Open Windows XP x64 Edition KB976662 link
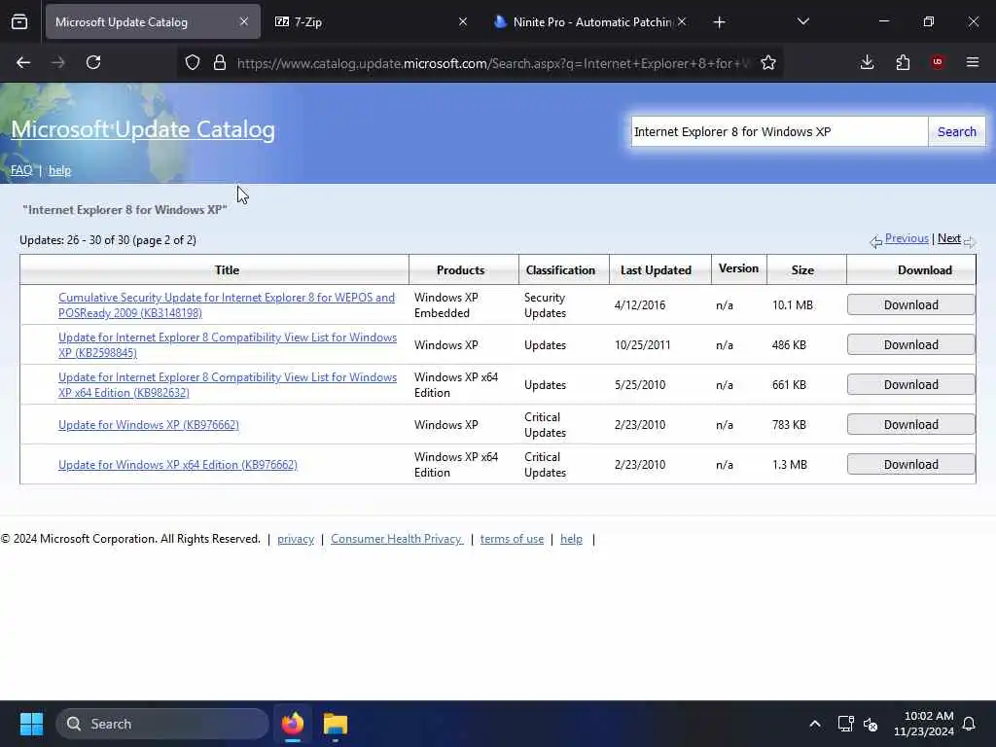The height and width of the screenshot is (747, 996). (x=178, y=465)
